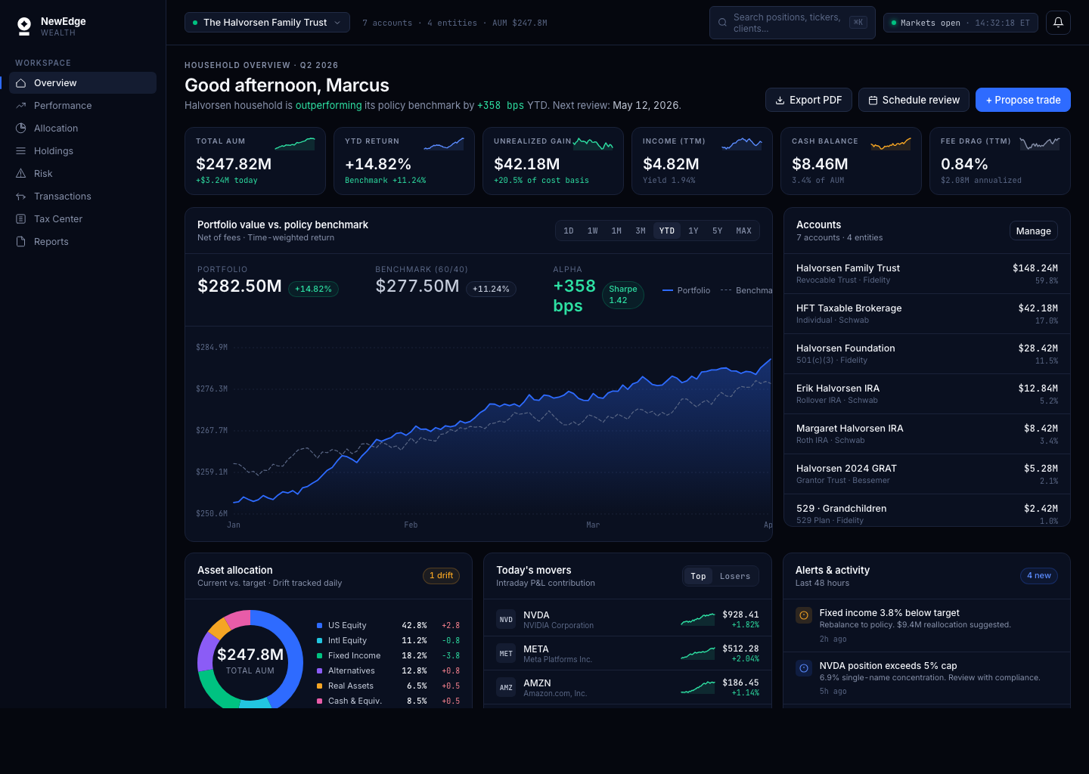1089x774 pixels.
Task: Click the Sharpe 1.42 badge
Action: 623,295
